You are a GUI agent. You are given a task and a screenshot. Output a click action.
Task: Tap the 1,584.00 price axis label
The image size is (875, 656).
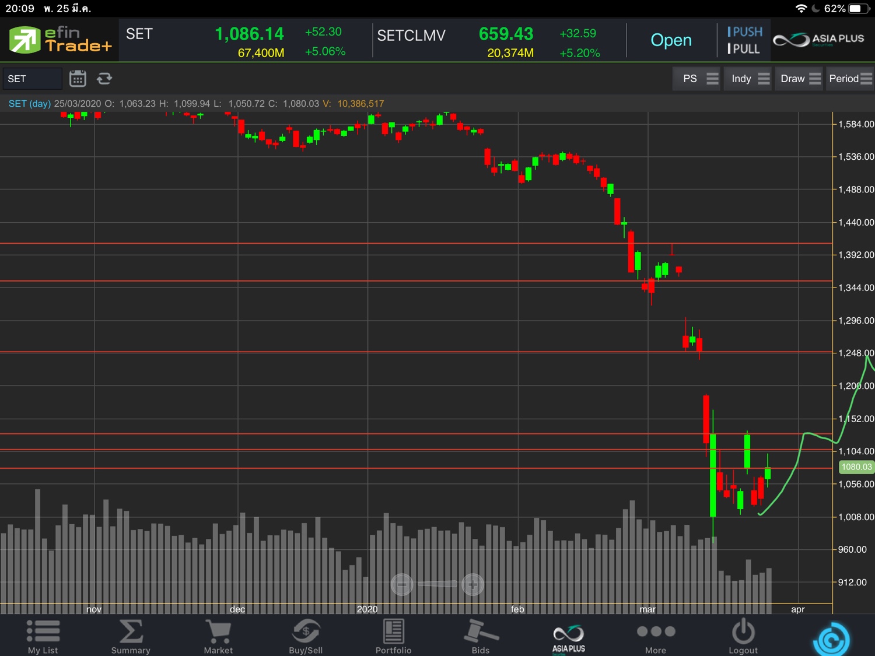coord(856,124)
